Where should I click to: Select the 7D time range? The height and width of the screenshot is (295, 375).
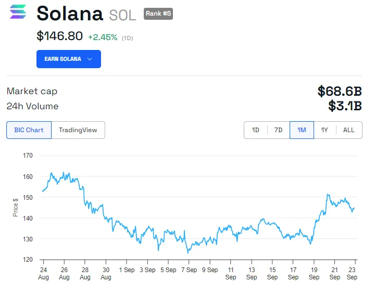[x=279, y=130]
